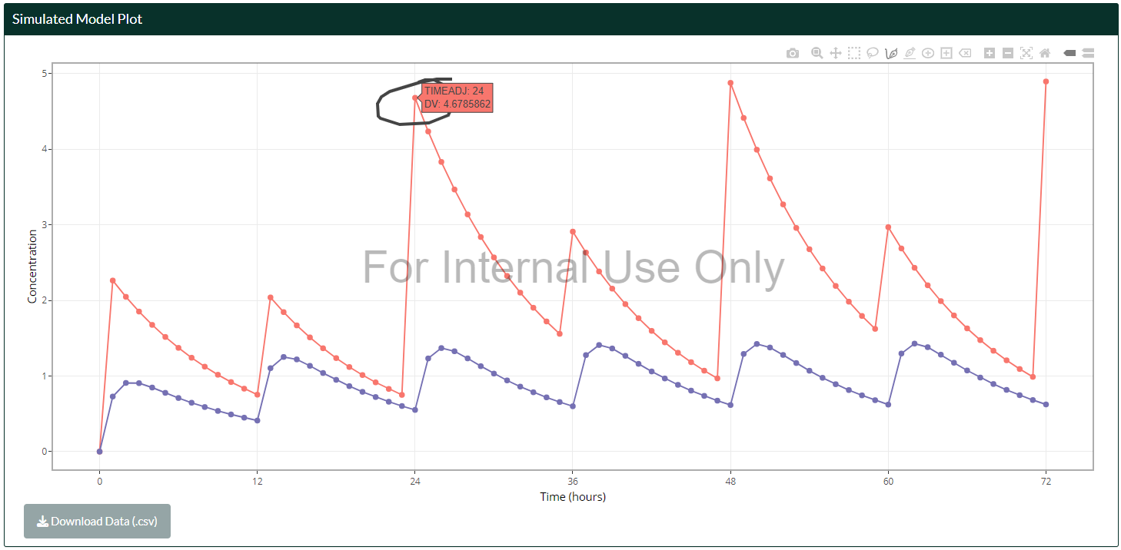Zoom out using the minus button

[x=1008, y=53]
